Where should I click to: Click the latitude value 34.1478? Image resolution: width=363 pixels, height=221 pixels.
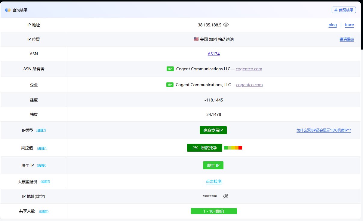coord(214,114)
